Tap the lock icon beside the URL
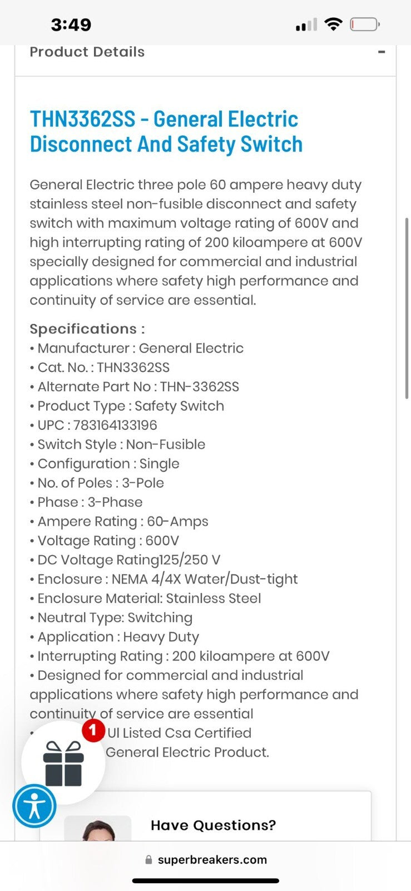 (x=148, y=859)
